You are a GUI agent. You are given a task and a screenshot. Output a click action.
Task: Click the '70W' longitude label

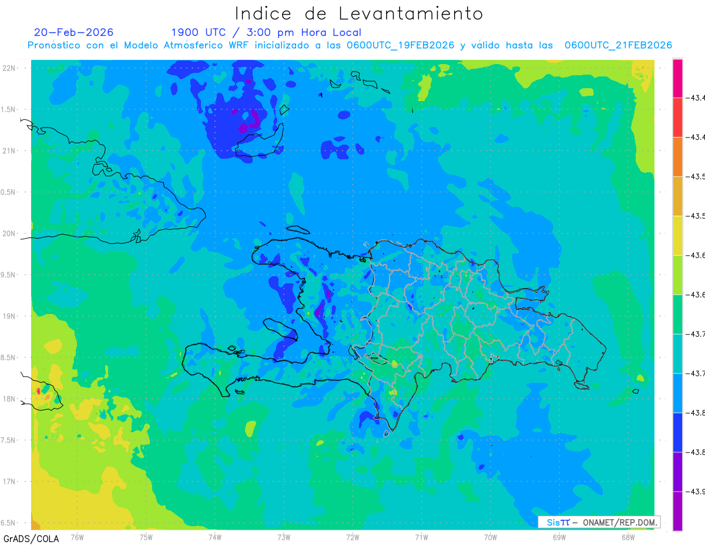click(x=491, y=537)
